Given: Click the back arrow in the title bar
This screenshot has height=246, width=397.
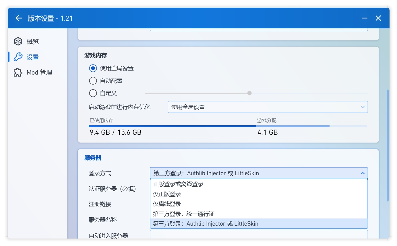Looking at the screenshot, I should 18,18.
